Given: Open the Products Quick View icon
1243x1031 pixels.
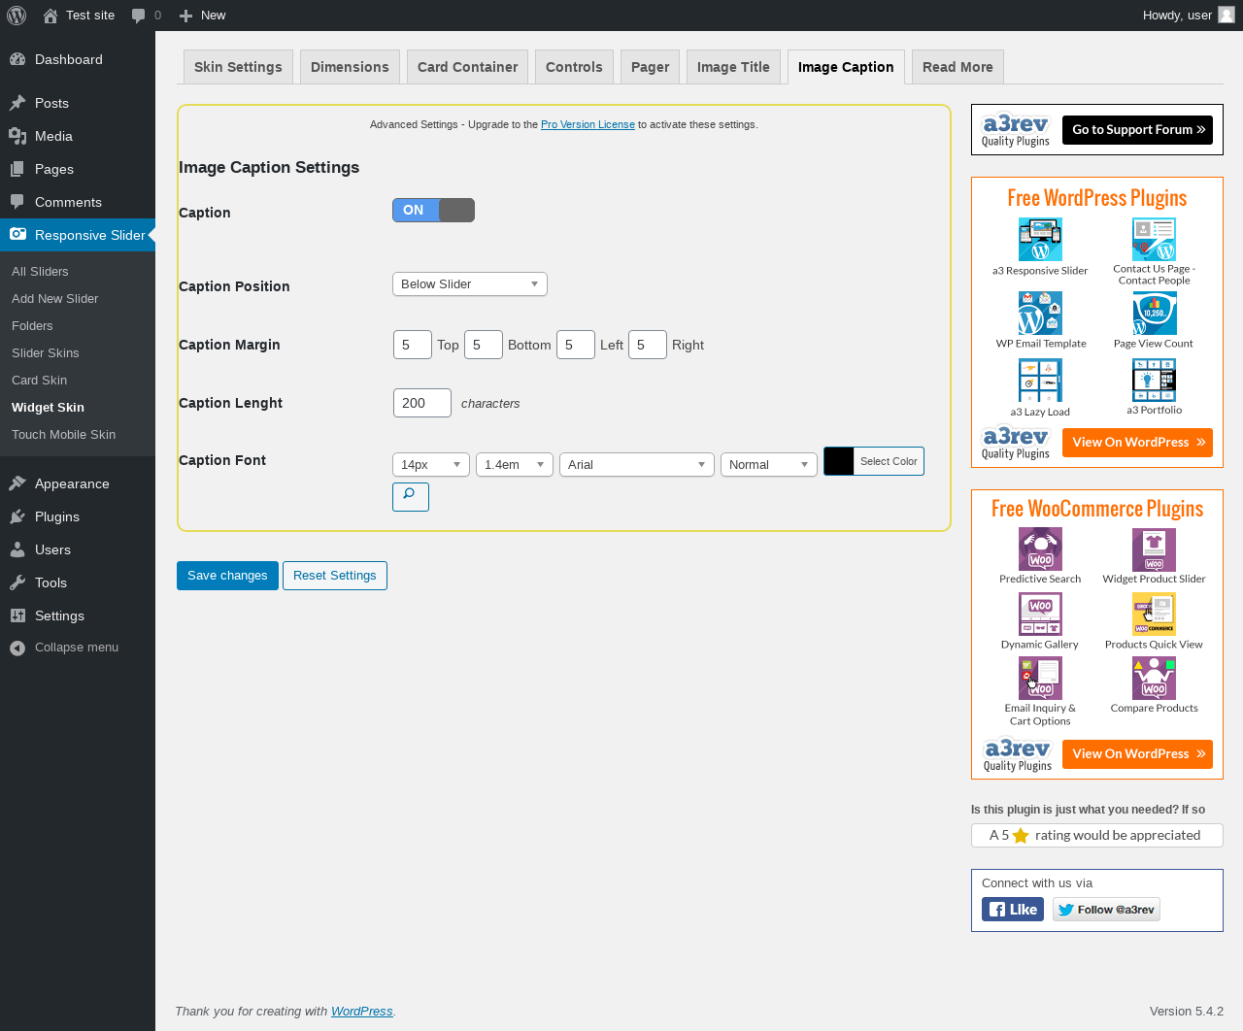Looking at the screenshot, I should [1154, 615].
